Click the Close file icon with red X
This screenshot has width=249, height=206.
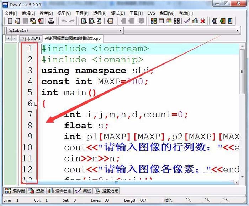[x=41, y=21]
